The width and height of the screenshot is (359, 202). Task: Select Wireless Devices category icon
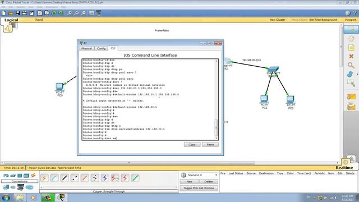(x=26, y=176)
